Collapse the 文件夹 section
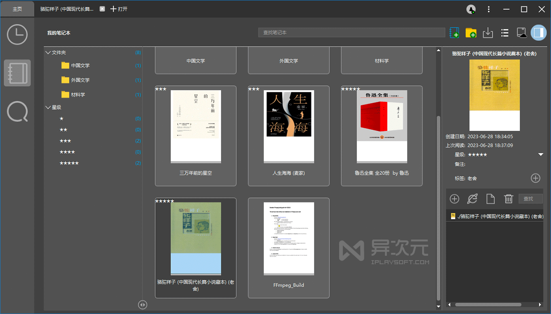 (48, 52)
